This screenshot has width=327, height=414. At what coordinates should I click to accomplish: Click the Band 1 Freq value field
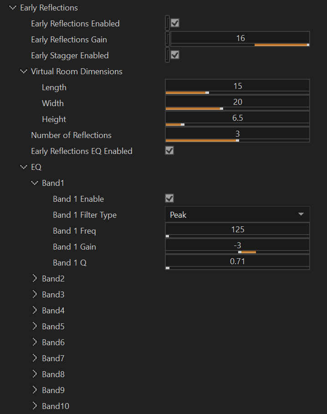[x=237, y=229]
